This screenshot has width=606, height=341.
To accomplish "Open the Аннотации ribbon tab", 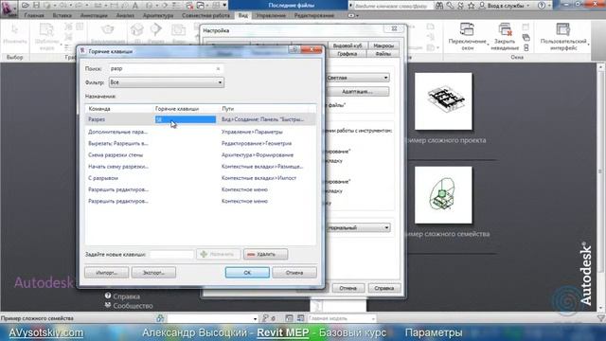I will [x=94, y=15].
